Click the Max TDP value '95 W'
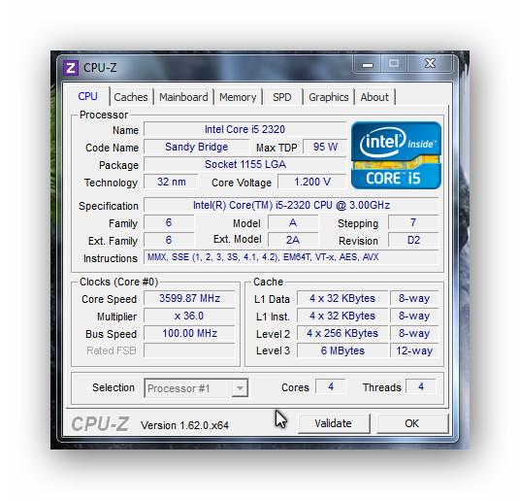The image size is (520, 500). [x=325, y=147]
